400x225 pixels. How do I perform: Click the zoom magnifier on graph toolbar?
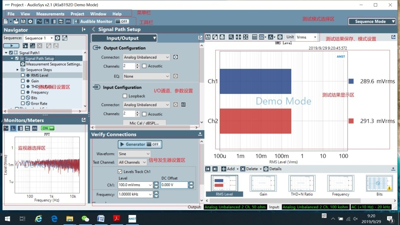click(231, 37)
